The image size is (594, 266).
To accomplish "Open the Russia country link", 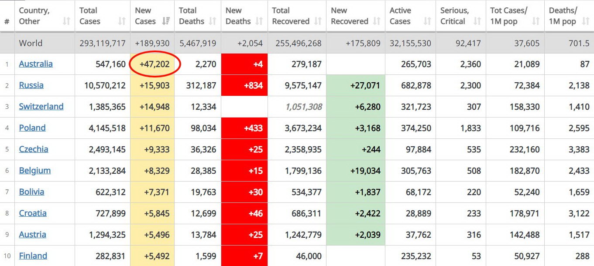I will pos(31,85).
